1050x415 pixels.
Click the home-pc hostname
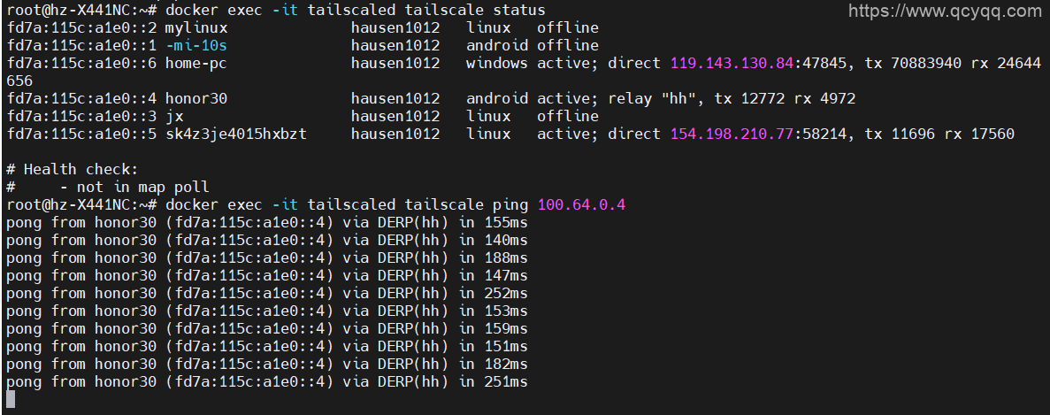[196, 63]
